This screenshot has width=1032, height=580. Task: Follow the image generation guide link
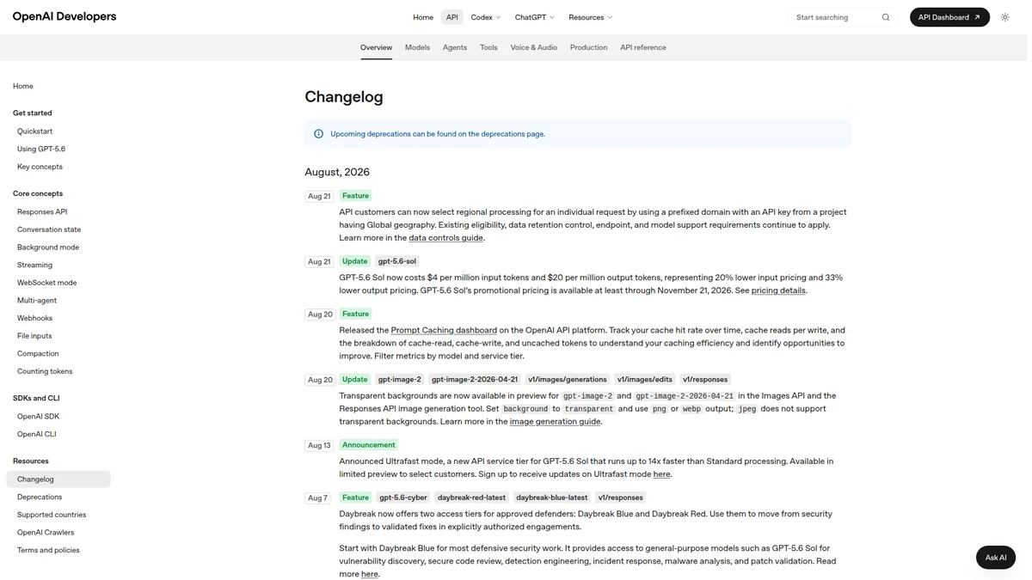coord(555,422)
